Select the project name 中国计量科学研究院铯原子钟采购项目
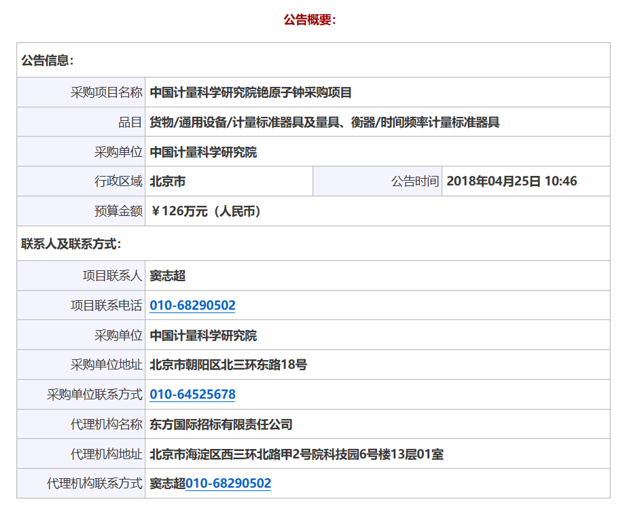Viewport: 627px width, 506px height. tap(251, 92)
